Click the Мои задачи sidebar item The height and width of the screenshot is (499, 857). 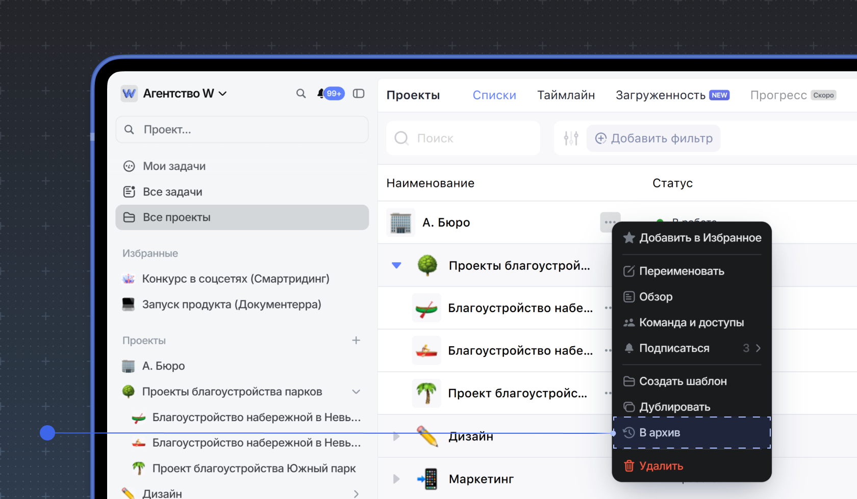click(174, 166)
